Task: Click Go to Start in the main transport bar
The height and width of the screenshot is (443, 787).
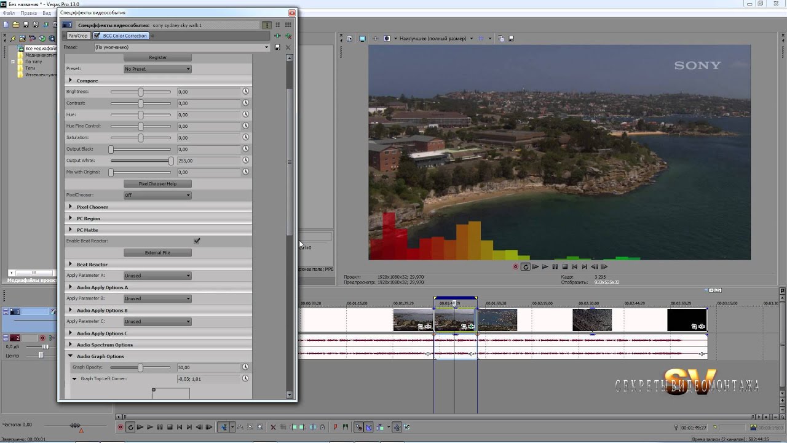Action: coord(180,427)
